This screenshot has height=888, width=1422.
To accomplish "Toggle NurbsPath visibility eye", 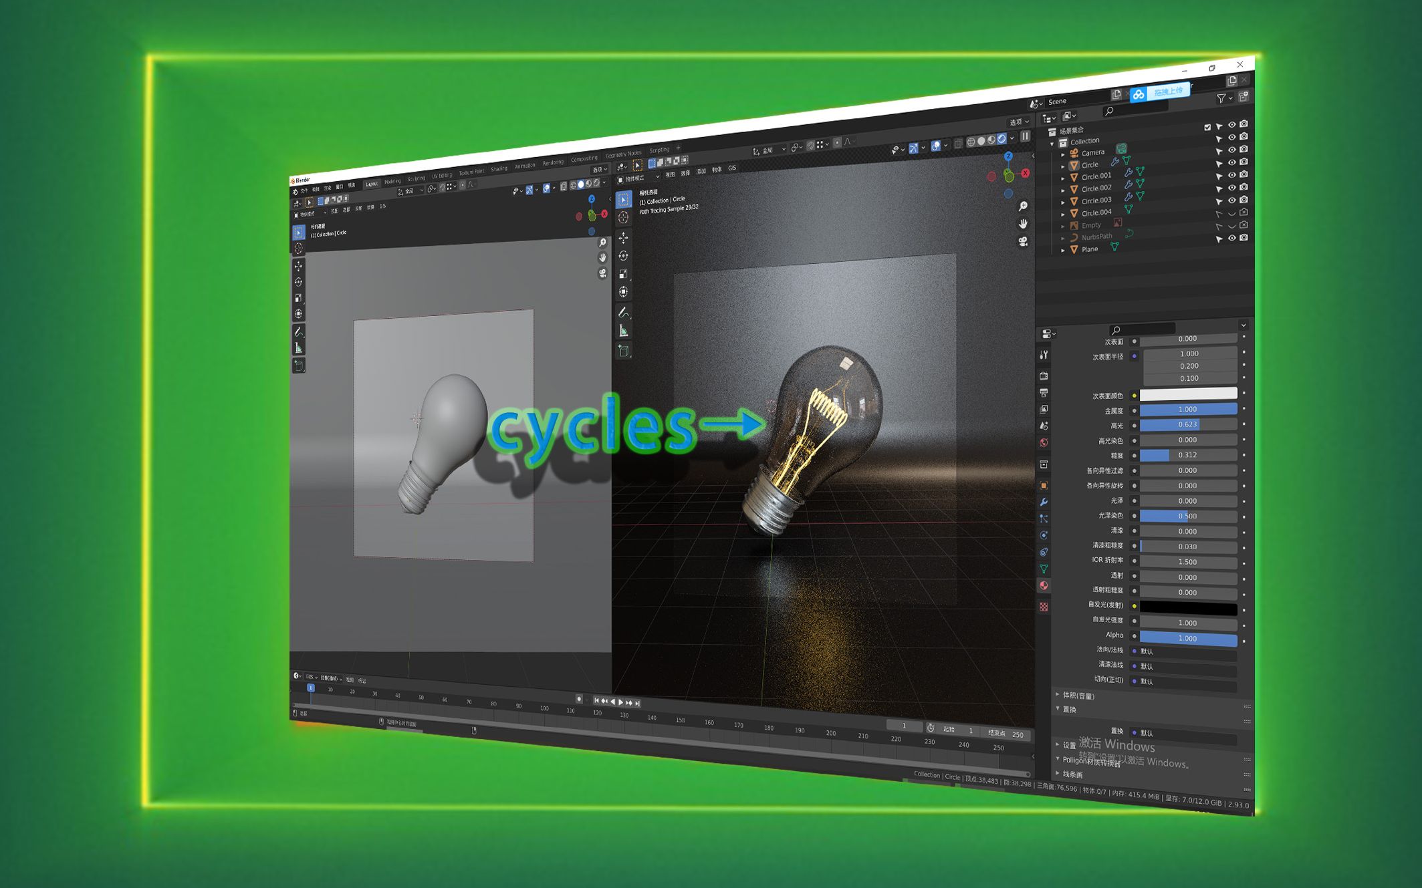I will coord(1231,238).
